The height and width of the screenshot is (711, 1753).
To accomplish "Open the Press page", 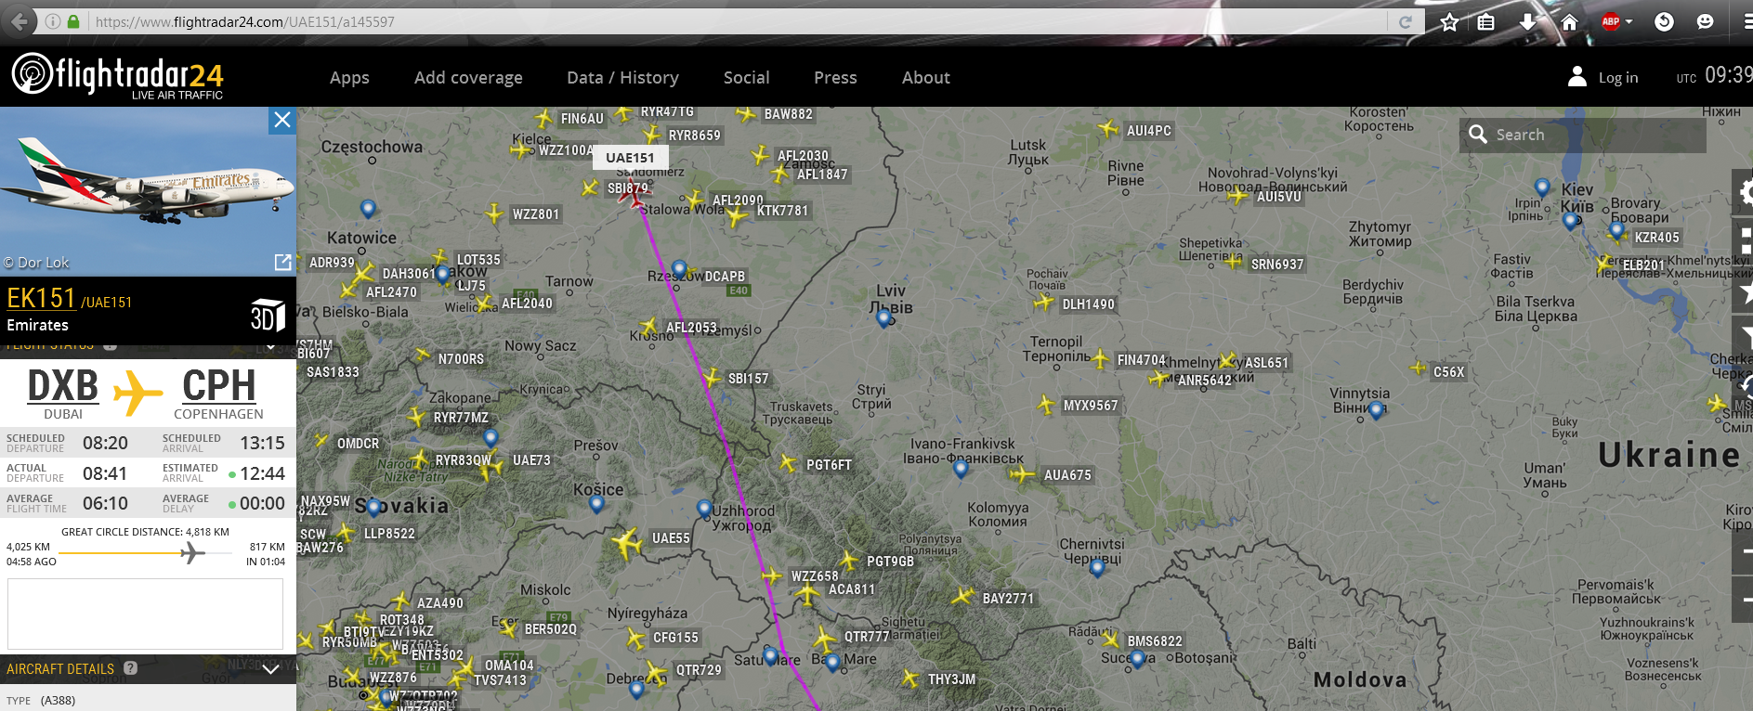I will (x=835, y=78).
